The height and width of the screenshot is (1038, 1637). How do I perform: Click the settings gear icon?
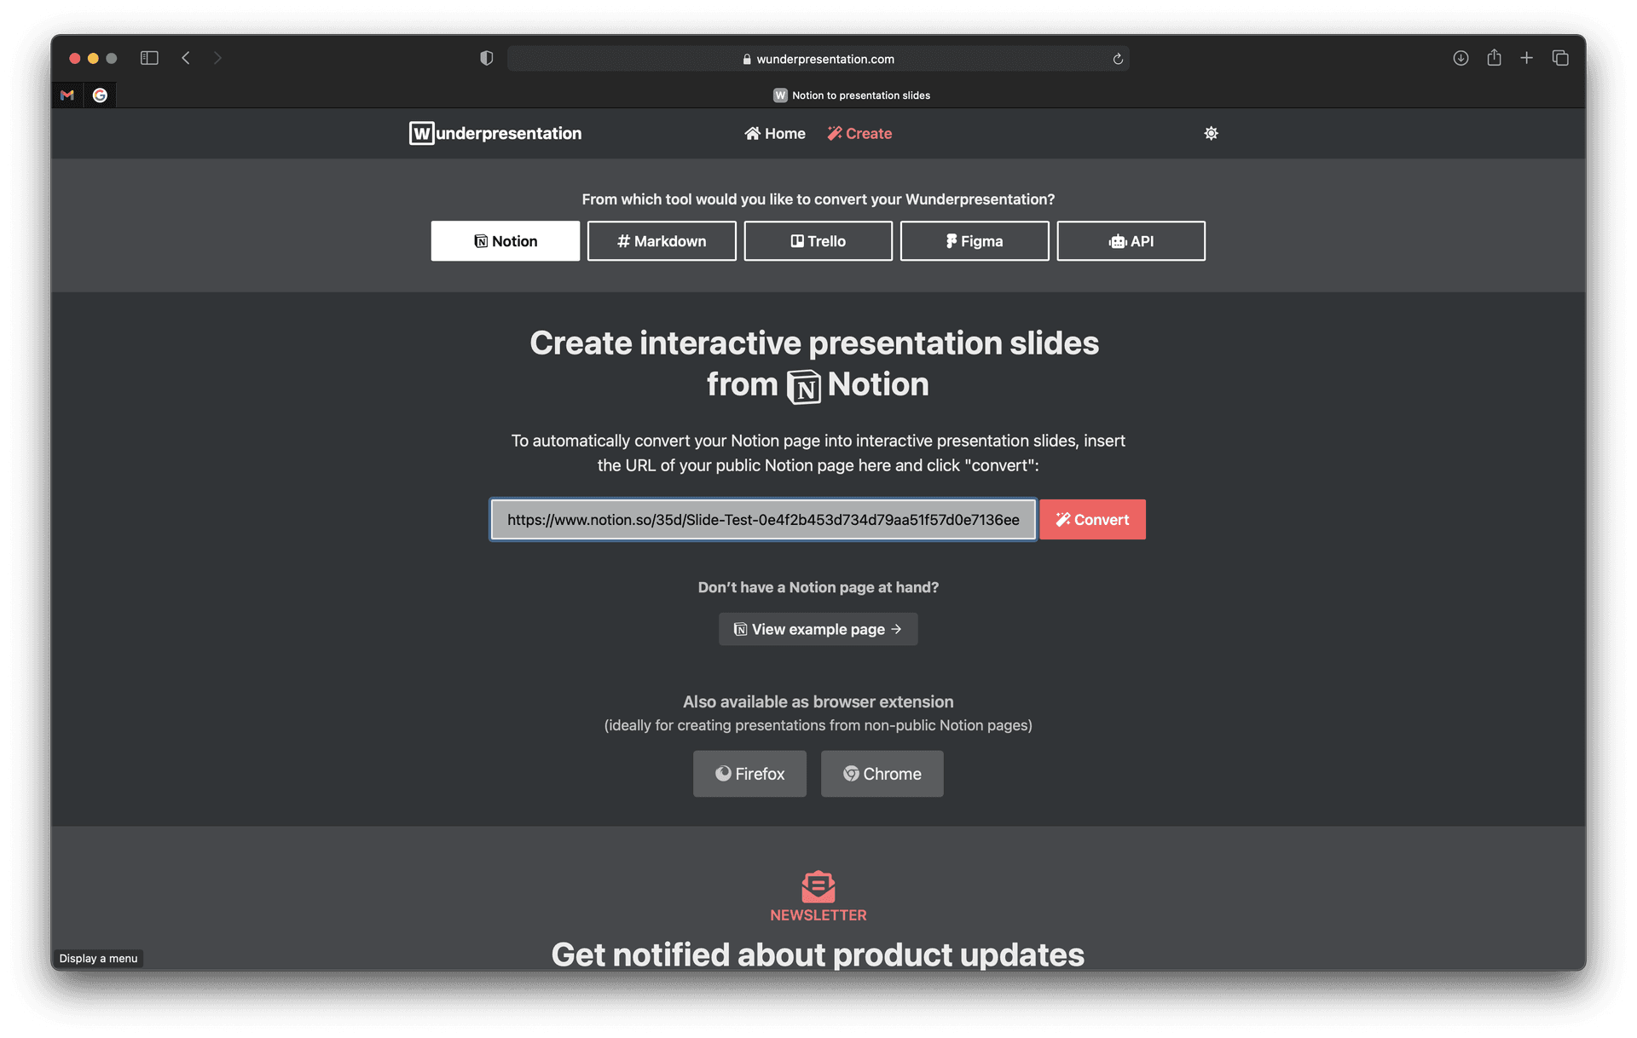coord(1211,132)
